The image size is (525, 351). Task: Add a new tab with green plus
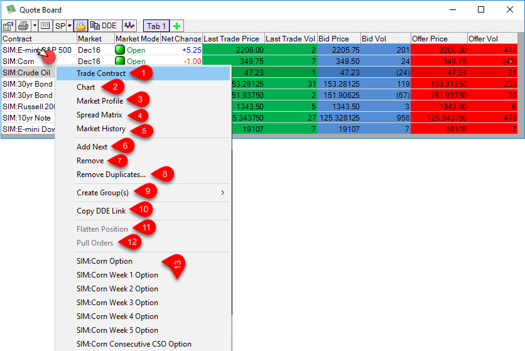point(177,26)
